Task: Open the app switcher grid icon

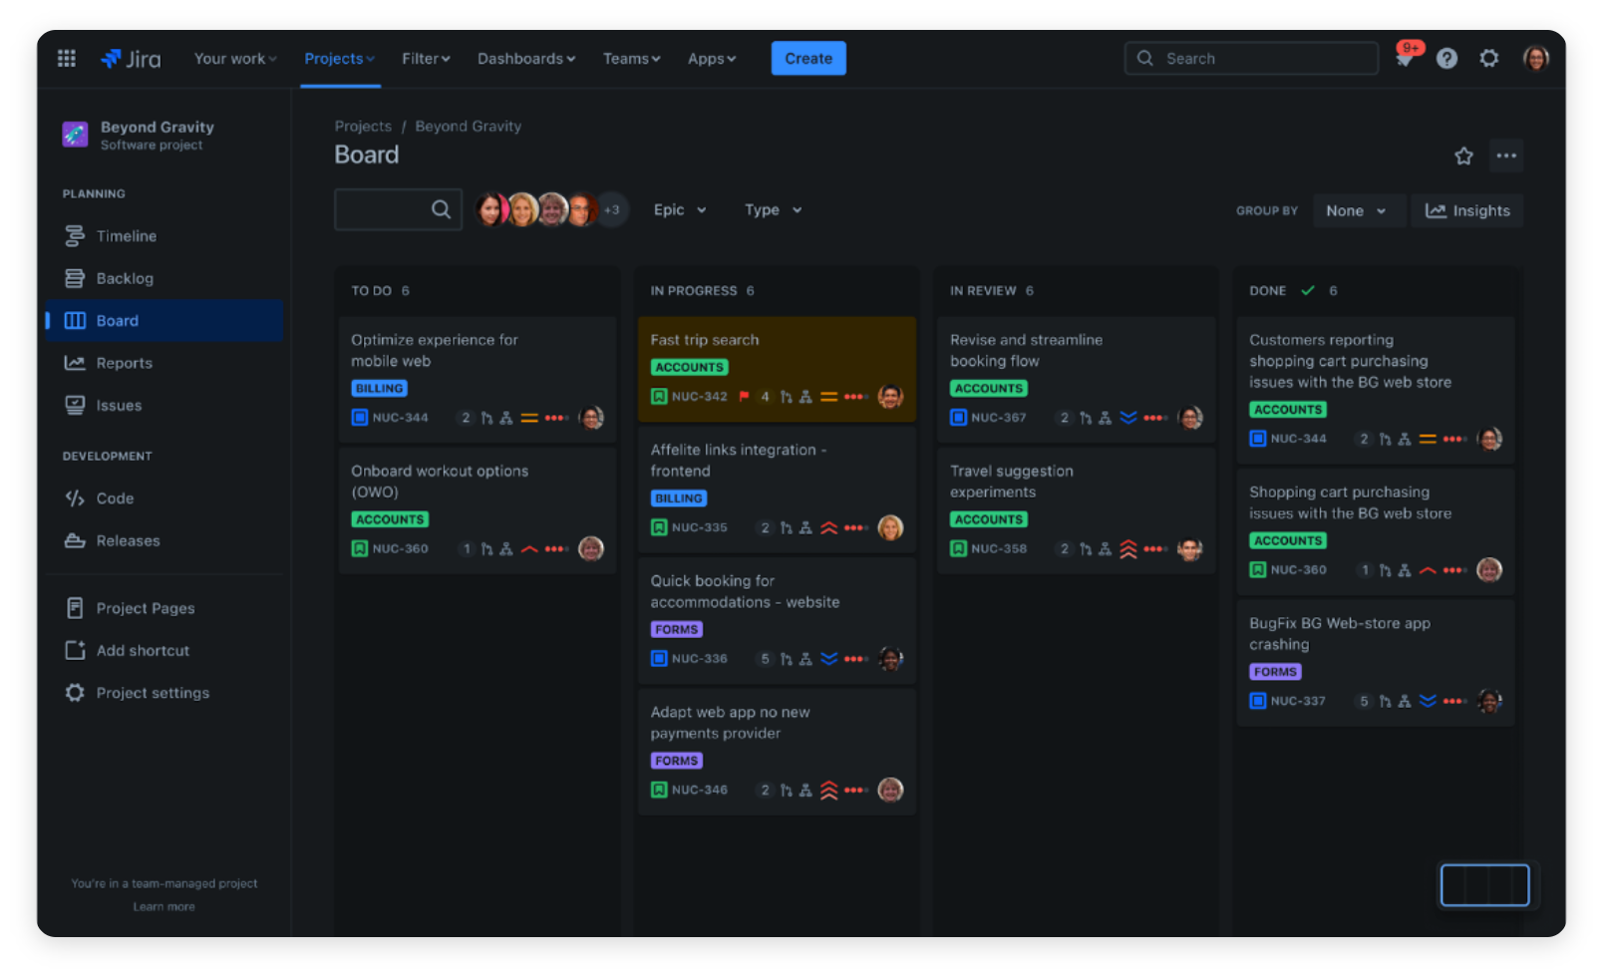Action: [x=67, y=58]
